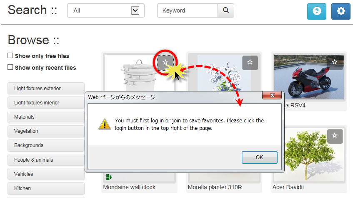Enable Show only free files checkbox
Image resolution: width=353 pixels, height=198 pixels.
[10, 56]
